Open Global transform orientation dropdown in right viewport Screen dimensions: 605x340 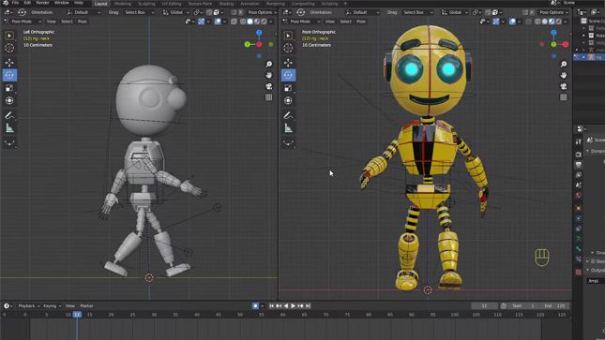click(455, 12)
